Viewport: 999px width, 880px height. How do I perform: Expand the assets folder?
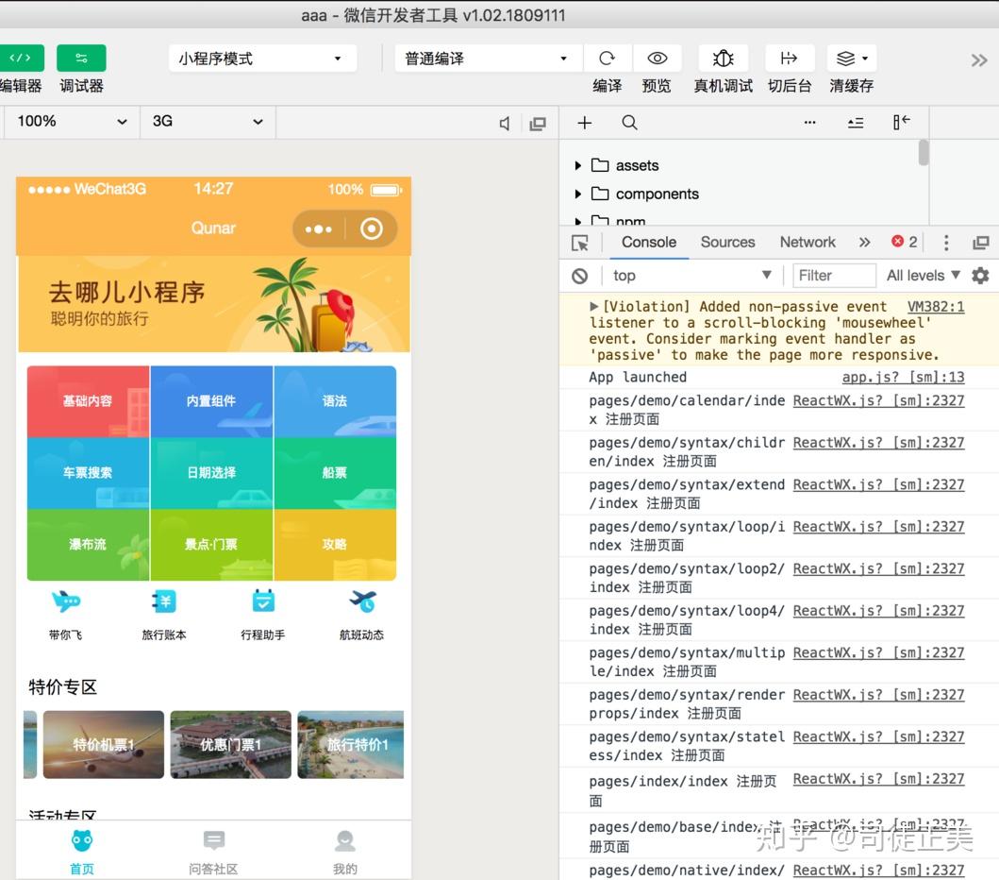tap(578, 166)
